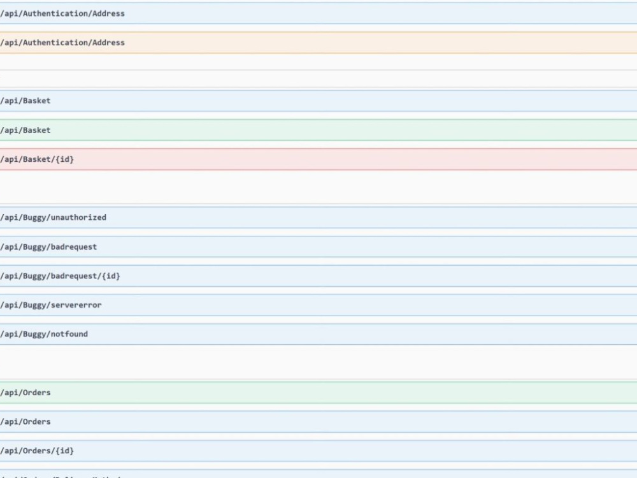
Task: Select the /api/Orders/{id} path text
Action: [37, 451]
